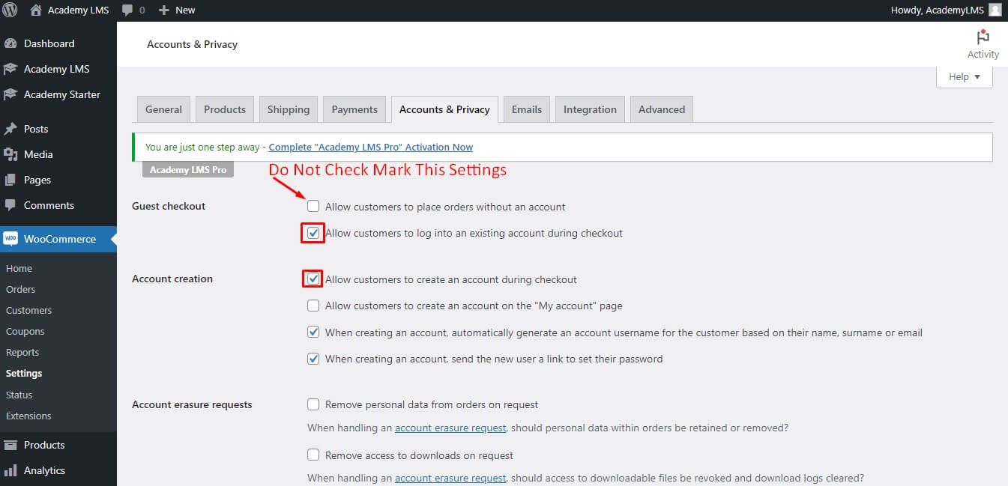The height and width of the screenshot is (486, 1008).
Task: Click the Academy Starter graduation cap icon
Action: 10,94
